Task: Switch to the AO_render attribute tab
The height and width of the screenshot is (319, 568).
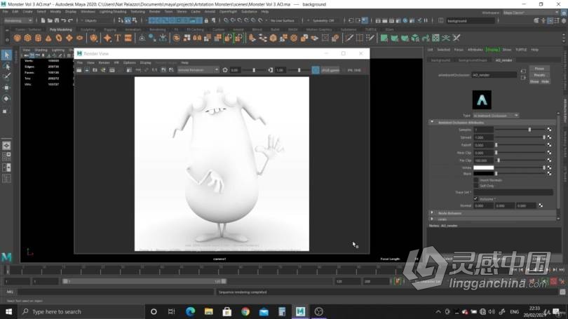Action: click(x=503, y=60)
